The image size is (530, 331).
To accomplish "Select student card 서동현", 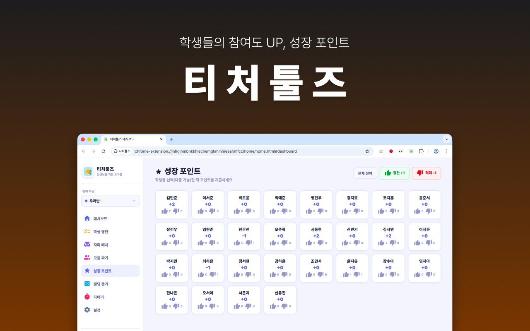I will tap(316, 236).
